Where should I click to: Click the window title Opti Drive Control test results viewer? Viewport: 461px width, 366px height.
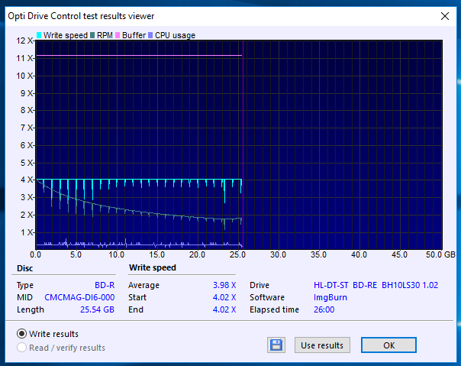[81, 16]
